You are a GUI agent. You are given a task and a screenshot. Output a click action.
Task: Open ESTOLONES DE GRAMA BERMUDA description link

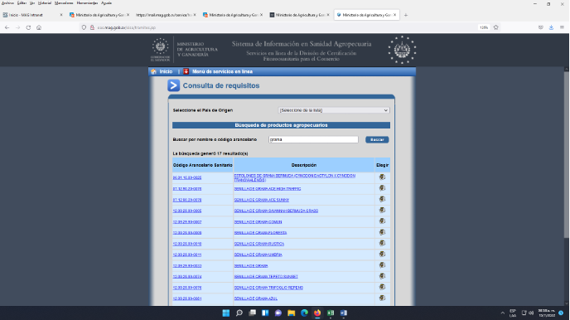point(294,177)
